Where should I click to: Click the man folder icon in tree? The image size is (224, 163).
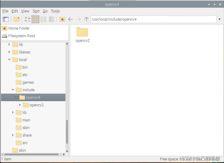(x=19, y=120)
